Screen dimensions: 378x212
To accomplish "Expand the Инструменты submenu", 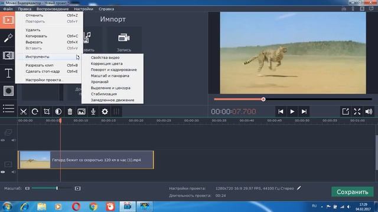I will point(49,57).
